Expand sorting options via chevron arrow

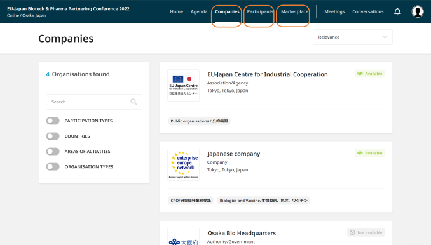tap(385, 37)
